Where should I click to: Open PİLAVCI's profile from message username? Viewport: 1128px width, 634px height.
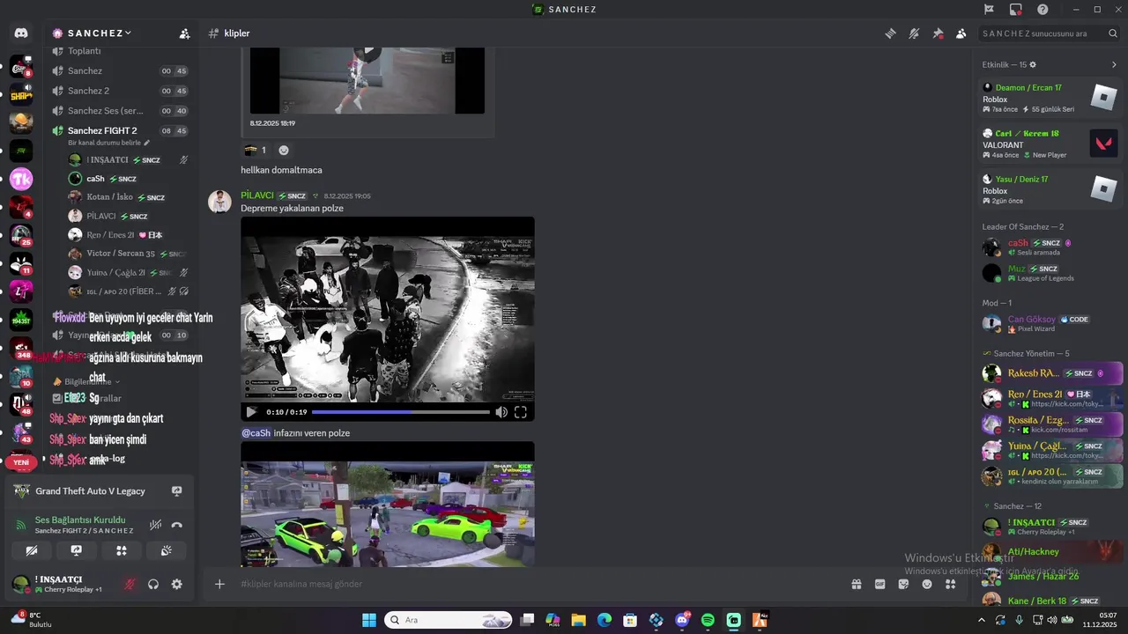(x=257, y=195)
